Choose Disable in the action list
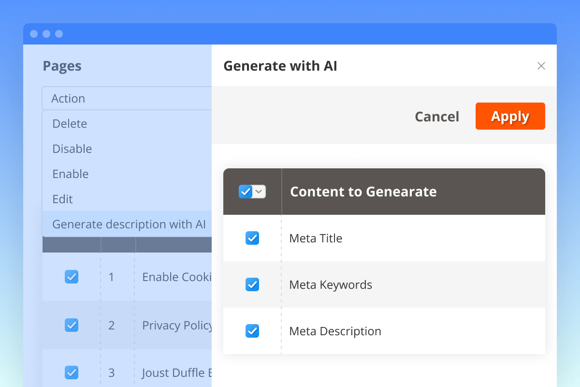Viewport: 580px width, 387px height. 72,149
